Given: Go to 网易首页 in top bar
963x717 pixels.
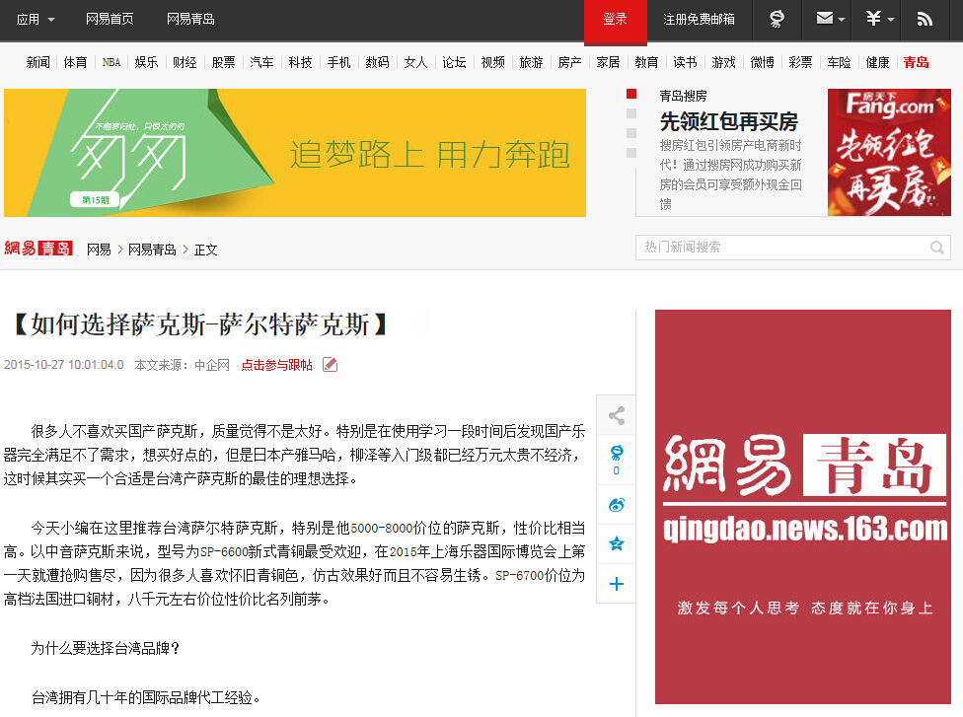Looking at the screenshot, I should [110, 19].
